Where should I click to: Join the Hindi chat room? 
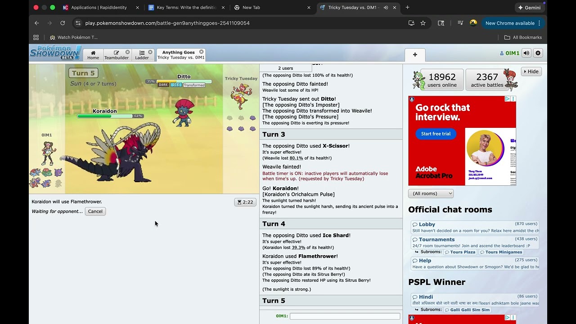pyautogui.click(x=475, y=300)
